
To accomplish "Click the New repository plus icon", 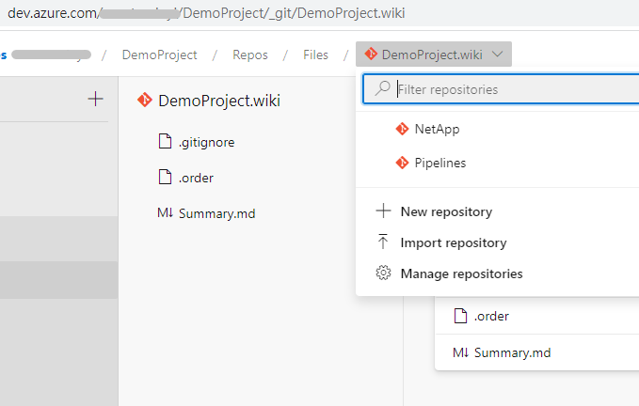I will (x=383, y=211).
